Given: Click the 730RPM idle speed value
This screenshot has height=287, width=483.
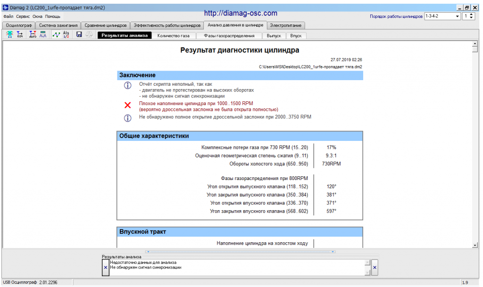Looking at the screenshot, I should (x=331, y=164).
